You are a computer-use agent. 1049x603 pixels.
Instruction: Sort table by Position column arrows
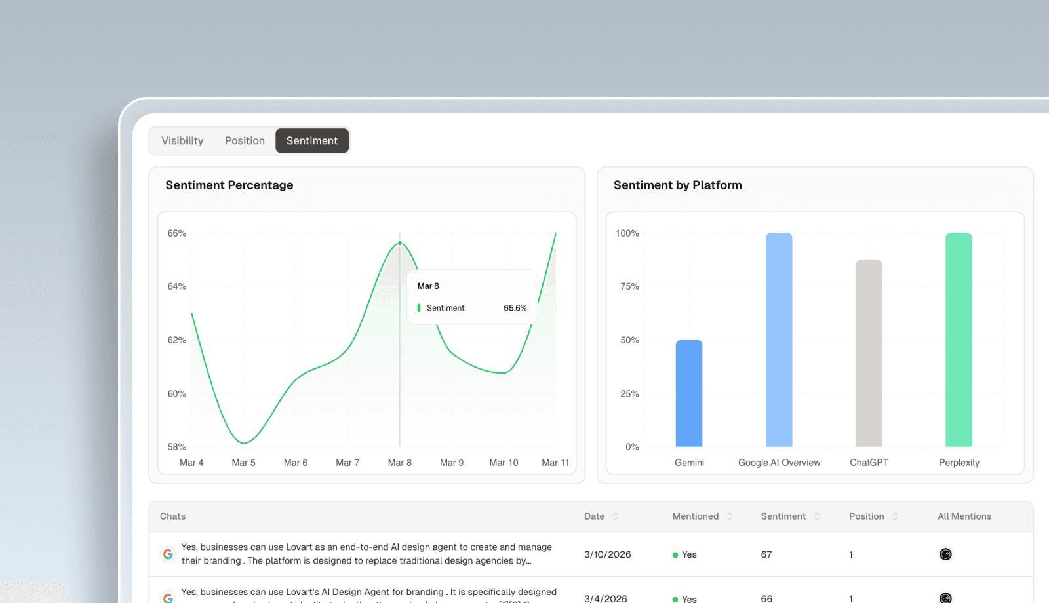point(895,516)
